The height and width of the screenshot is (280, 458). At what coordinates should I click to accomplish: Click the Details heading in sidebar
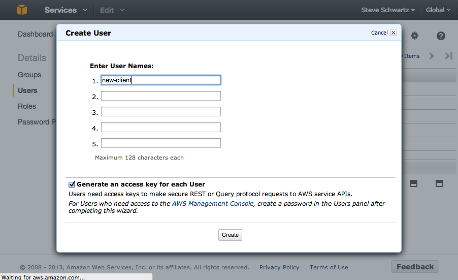(x=32, y=58)
